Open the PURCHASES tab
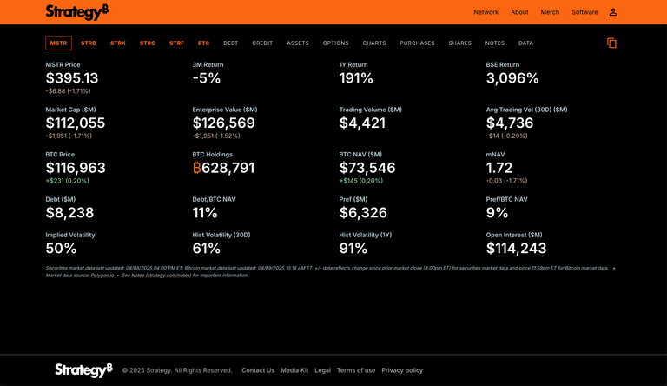The image size is (667, 386). [417, 43]
